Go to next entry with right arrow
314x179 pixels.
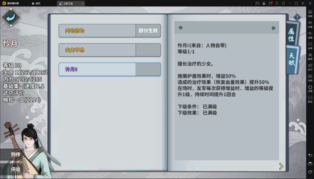click(x=274, y=28)
